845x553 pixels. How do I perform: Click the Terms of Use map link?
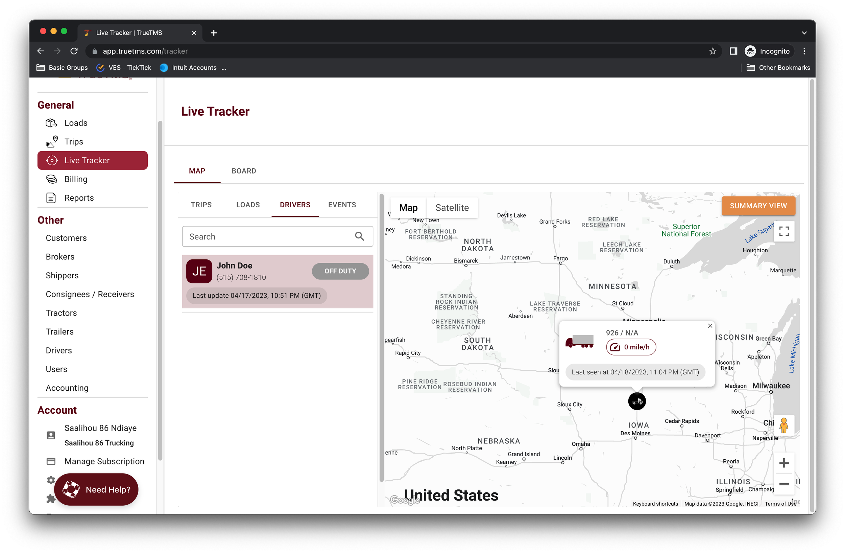[780, 504]
